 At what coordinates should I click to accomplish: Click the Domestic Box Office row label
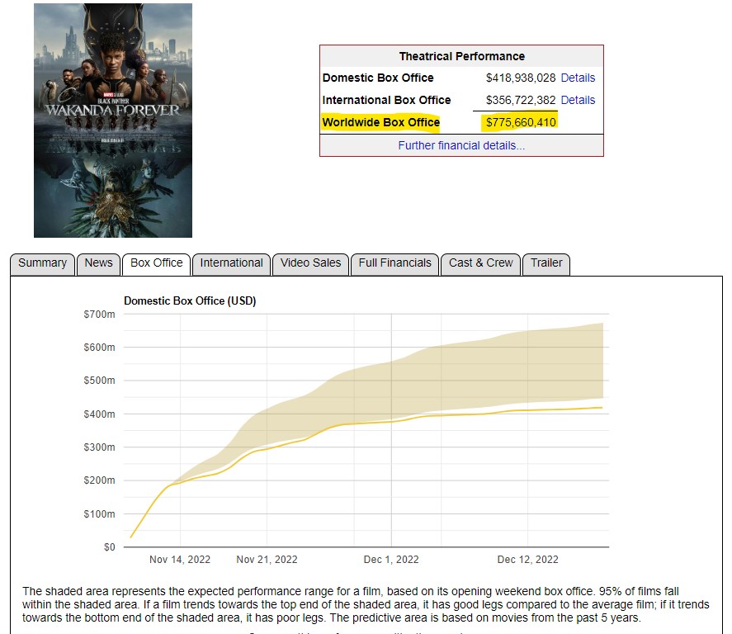point(378,78)
